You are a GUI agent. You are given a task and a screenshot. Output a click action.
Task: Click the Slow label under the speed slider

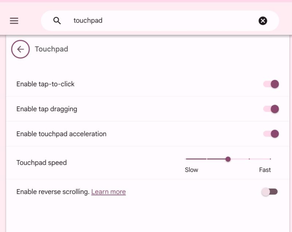[x=192, y=170]
